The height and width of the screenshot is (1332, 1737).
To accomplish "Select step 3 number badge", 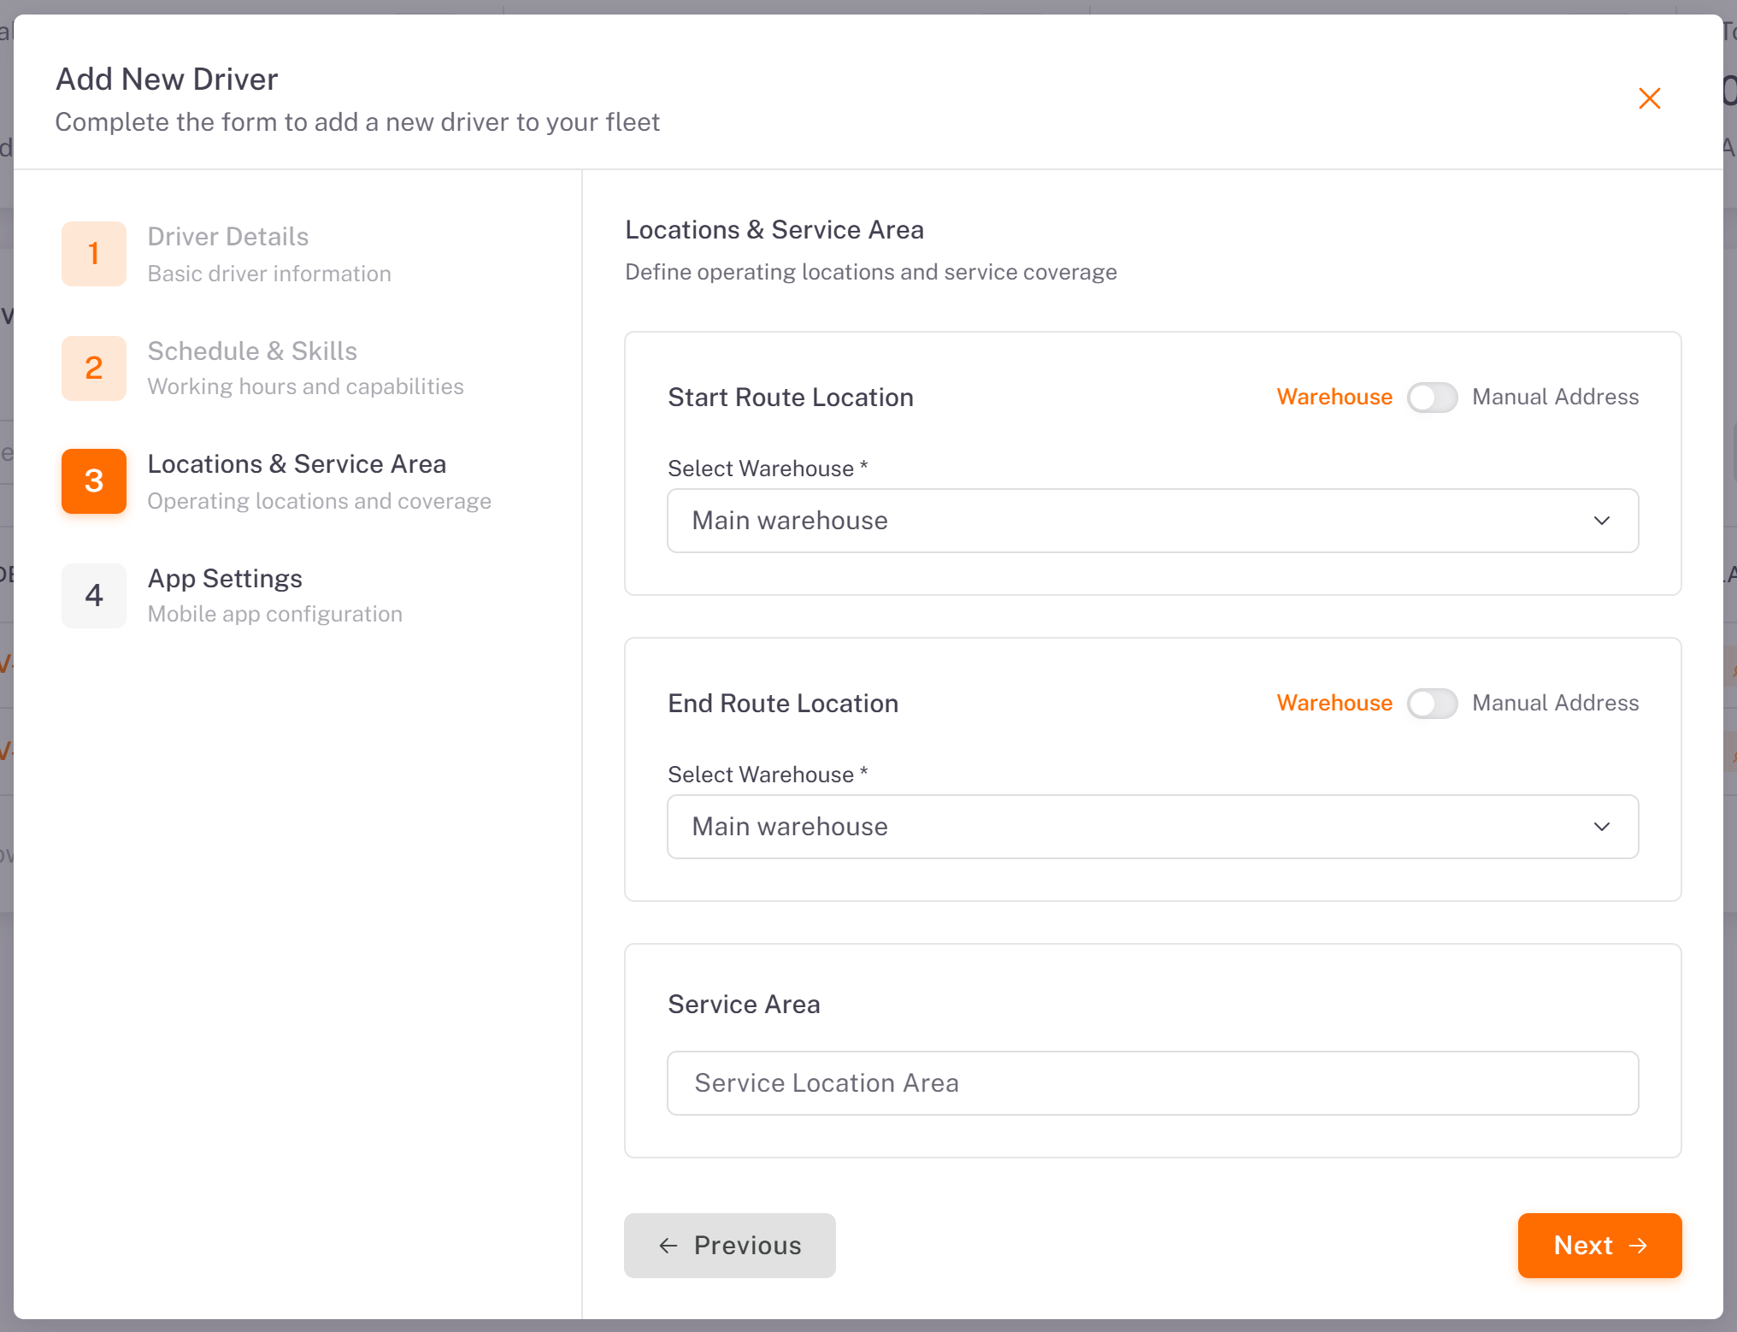I will (94, 481).
